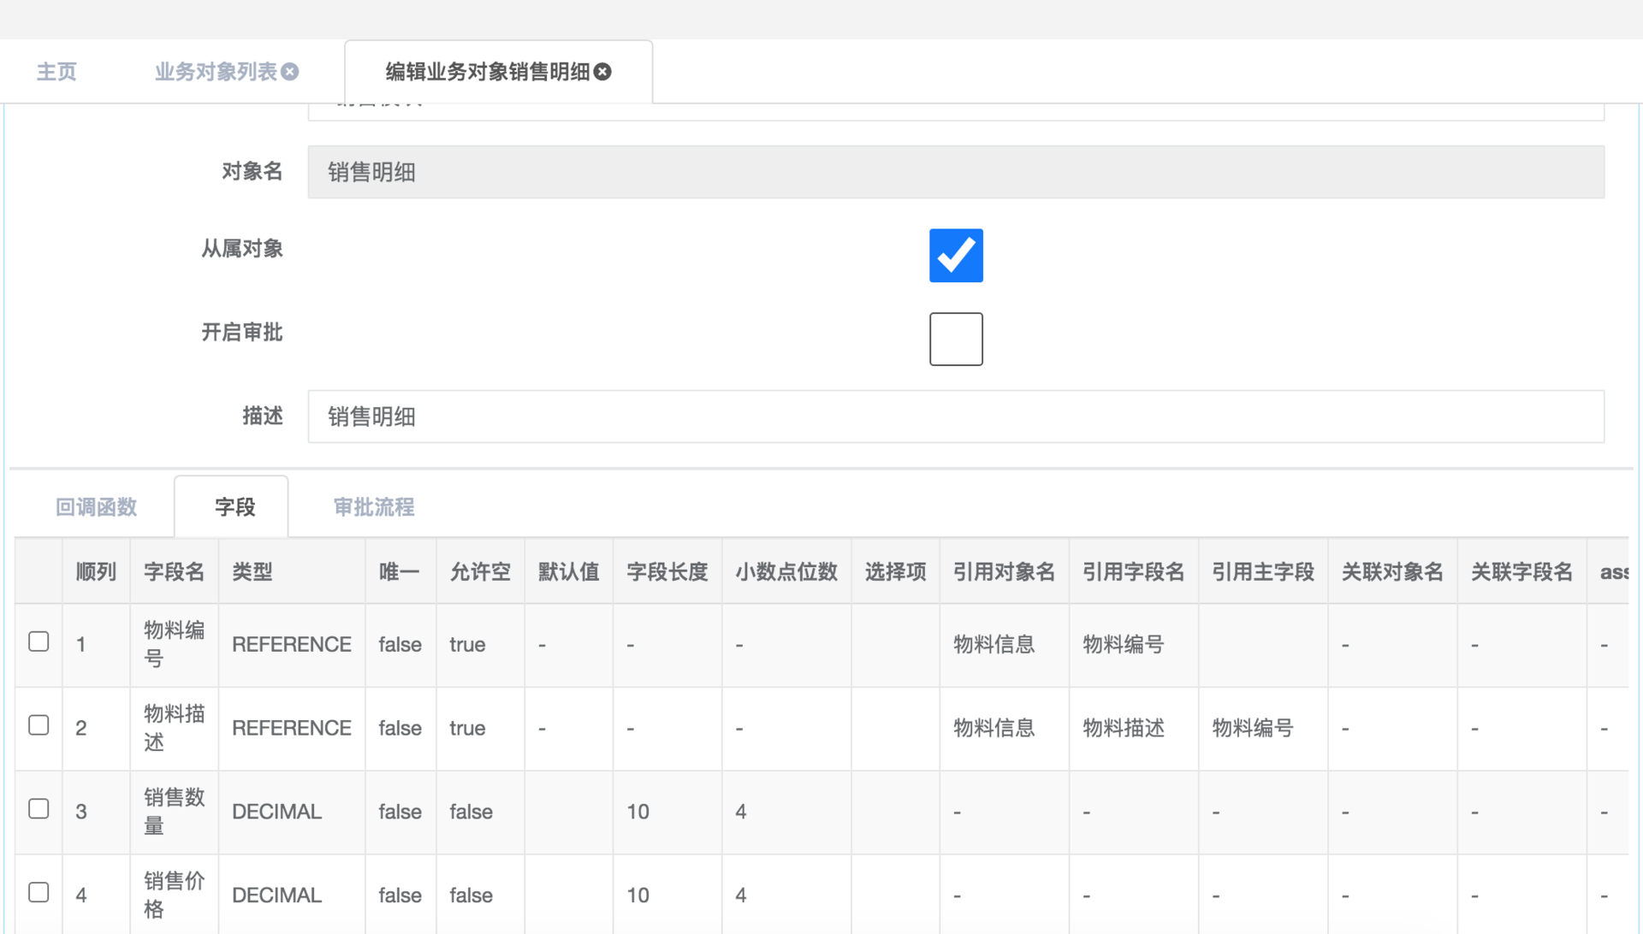The image size is (1643, 934).
Task: Select row 1 物料编号 checkbox
Action: point(39,641)
